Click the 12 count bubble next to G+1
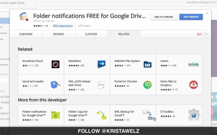This screenshot has height=135, width=217. point(206,34)
